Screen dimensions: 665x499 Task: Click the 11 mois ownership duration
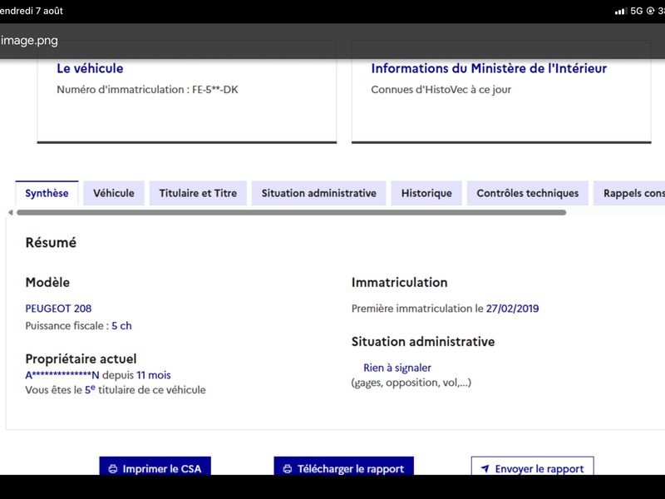[x=154, y=375]
